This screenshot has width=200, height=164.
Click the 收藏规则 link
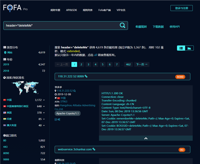(141, 27)
